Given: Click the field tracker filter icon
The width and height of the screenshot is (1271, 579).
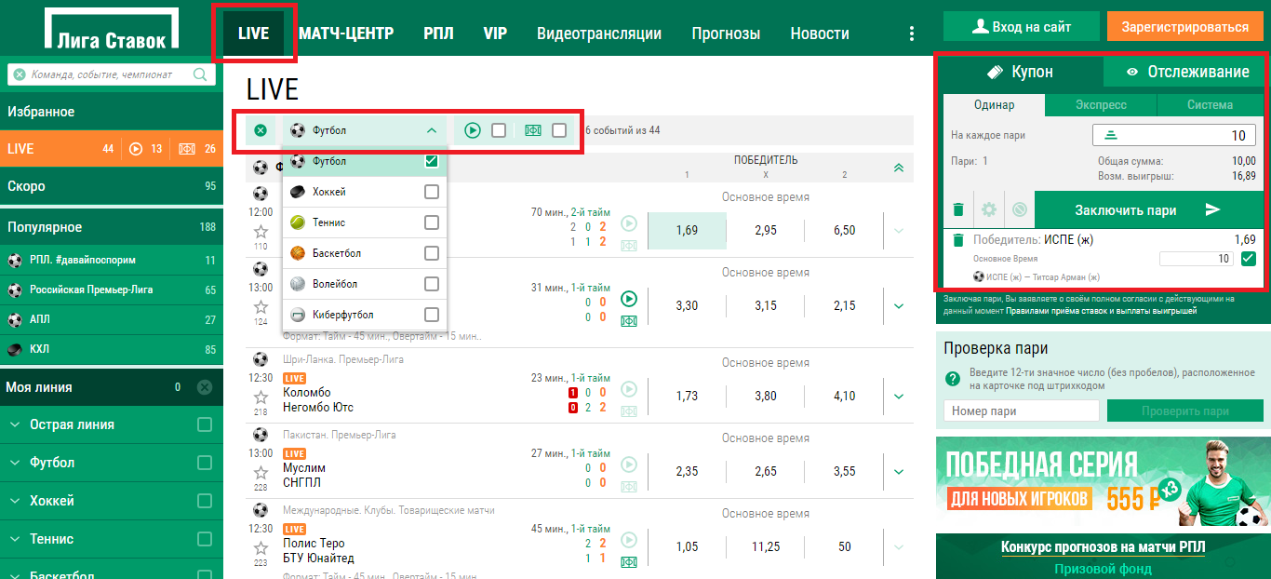Looking at the screenshot, I should 533,130.
